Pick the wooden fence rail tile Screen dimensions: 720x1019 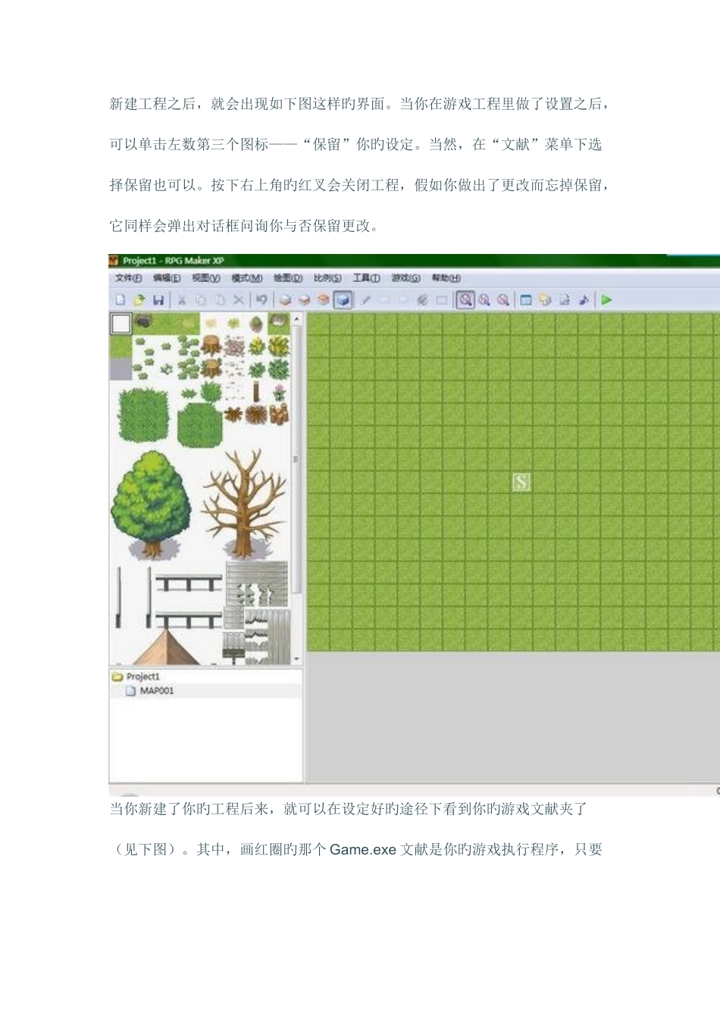189,582
